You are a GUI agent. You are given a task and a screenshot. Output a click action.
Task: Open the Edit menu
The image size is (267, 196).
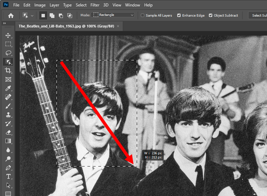click(27, 5)
